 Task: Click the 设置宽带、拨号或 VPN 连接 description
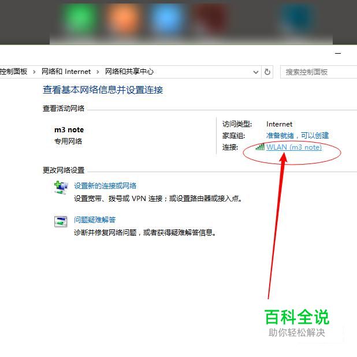(158, 199)
